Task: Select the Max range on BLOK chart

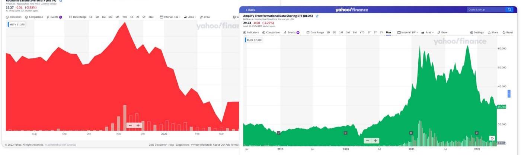Action: click(x=389, y=32)
